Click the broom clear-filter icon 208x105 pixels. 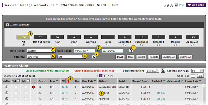(94, 57)
